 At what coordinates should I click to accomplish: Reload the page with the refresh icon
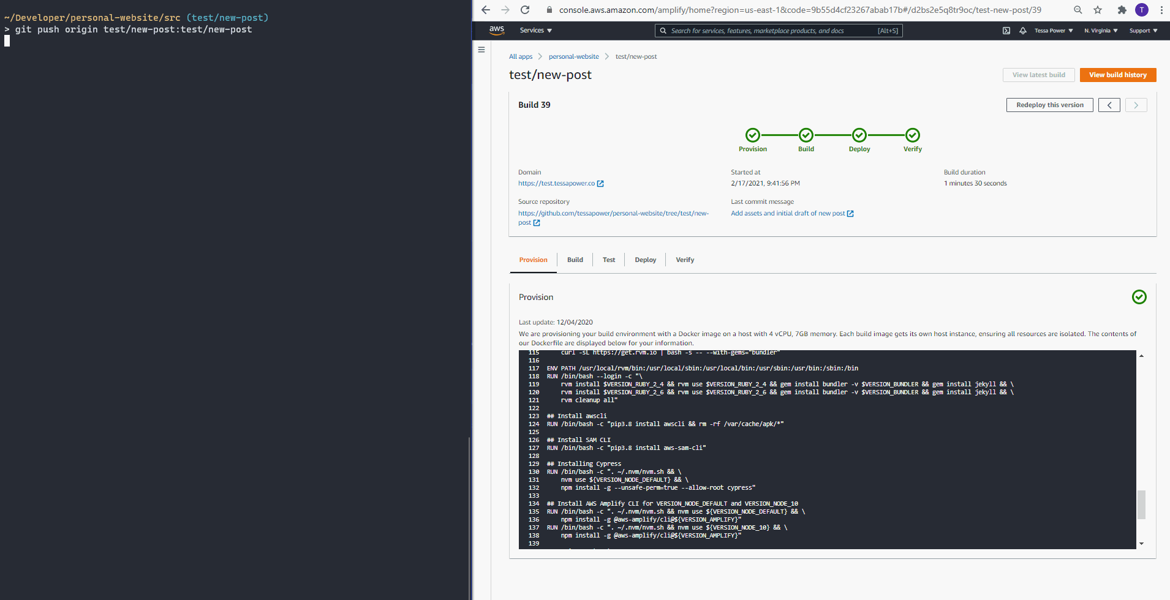(x=525, y=10)
